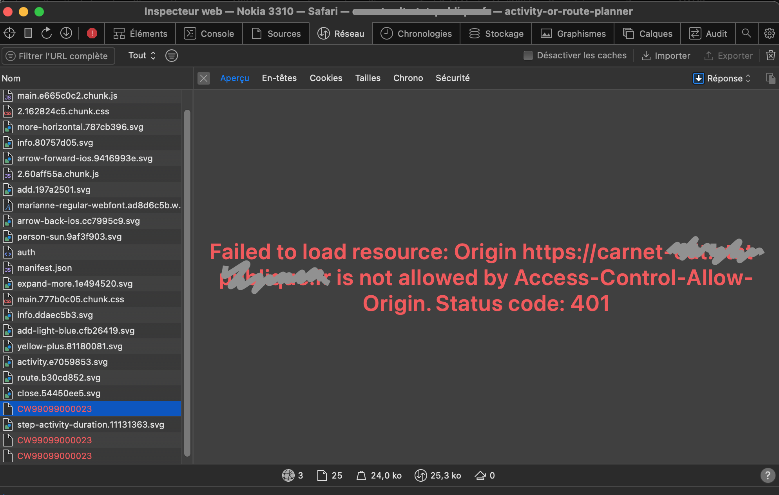Switch to the Sources panel
The height and width of the screenshot is (495, 779).
tap(276, 33)
